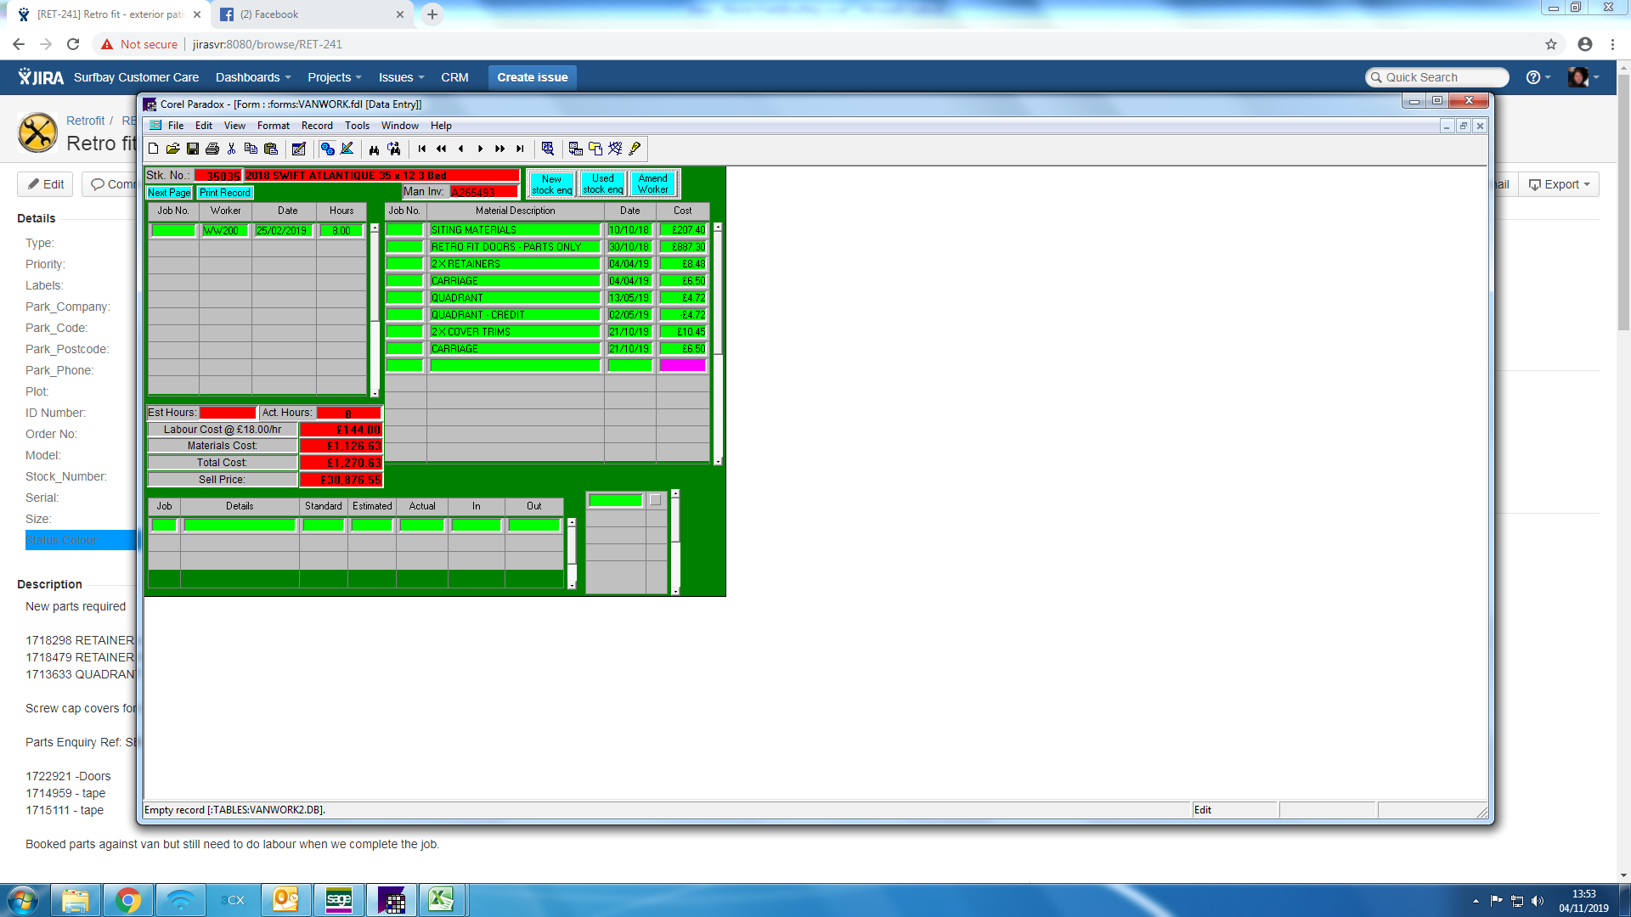Click the Open folder toolbar icon
The image size is (1631, 917).
click(172, 149)
